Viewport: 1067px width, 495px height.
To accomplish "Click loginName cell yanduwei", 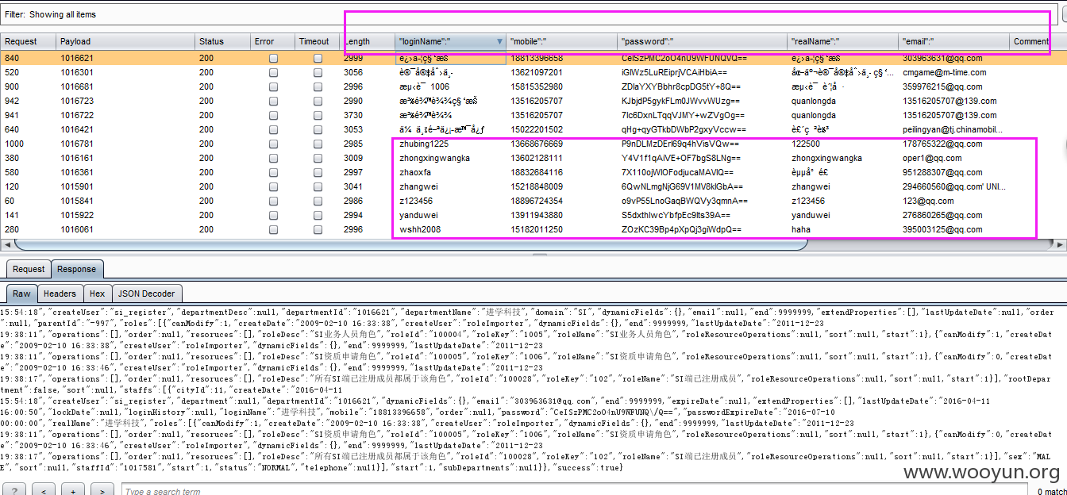I will tap(418, 215).
